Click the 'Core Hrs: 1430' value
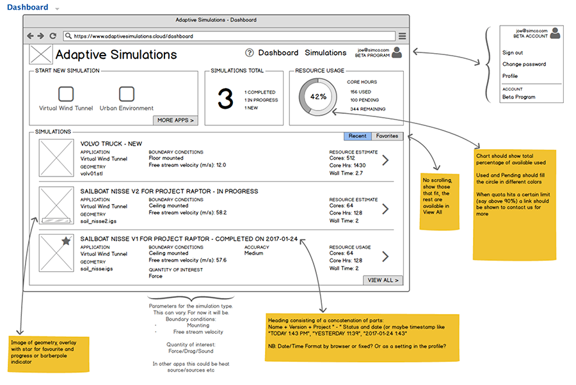 (348, 166)
